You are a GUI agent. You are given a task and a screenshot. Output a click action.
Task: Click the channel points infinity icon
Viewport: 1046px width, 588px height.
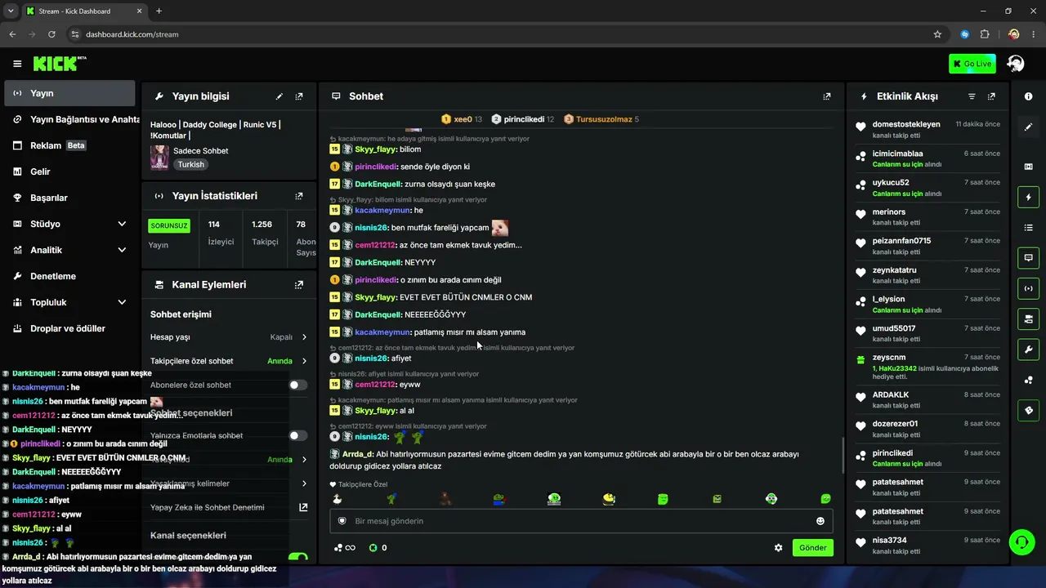pos(345,548)
